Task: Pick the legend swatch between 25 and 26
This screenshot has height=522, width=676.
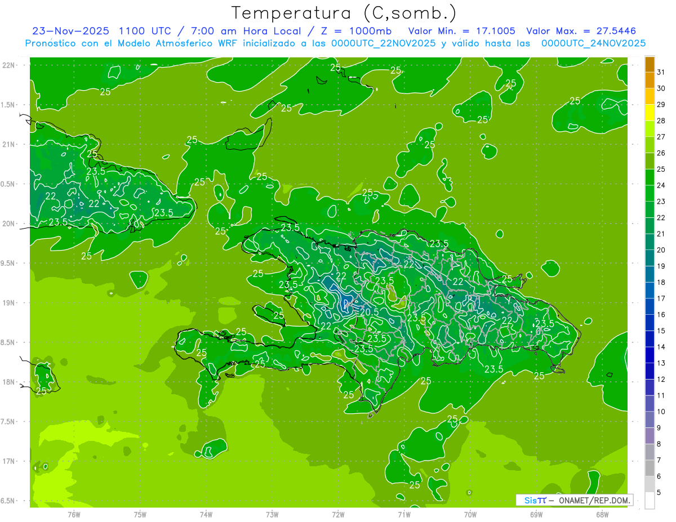Action: (650, 161)
